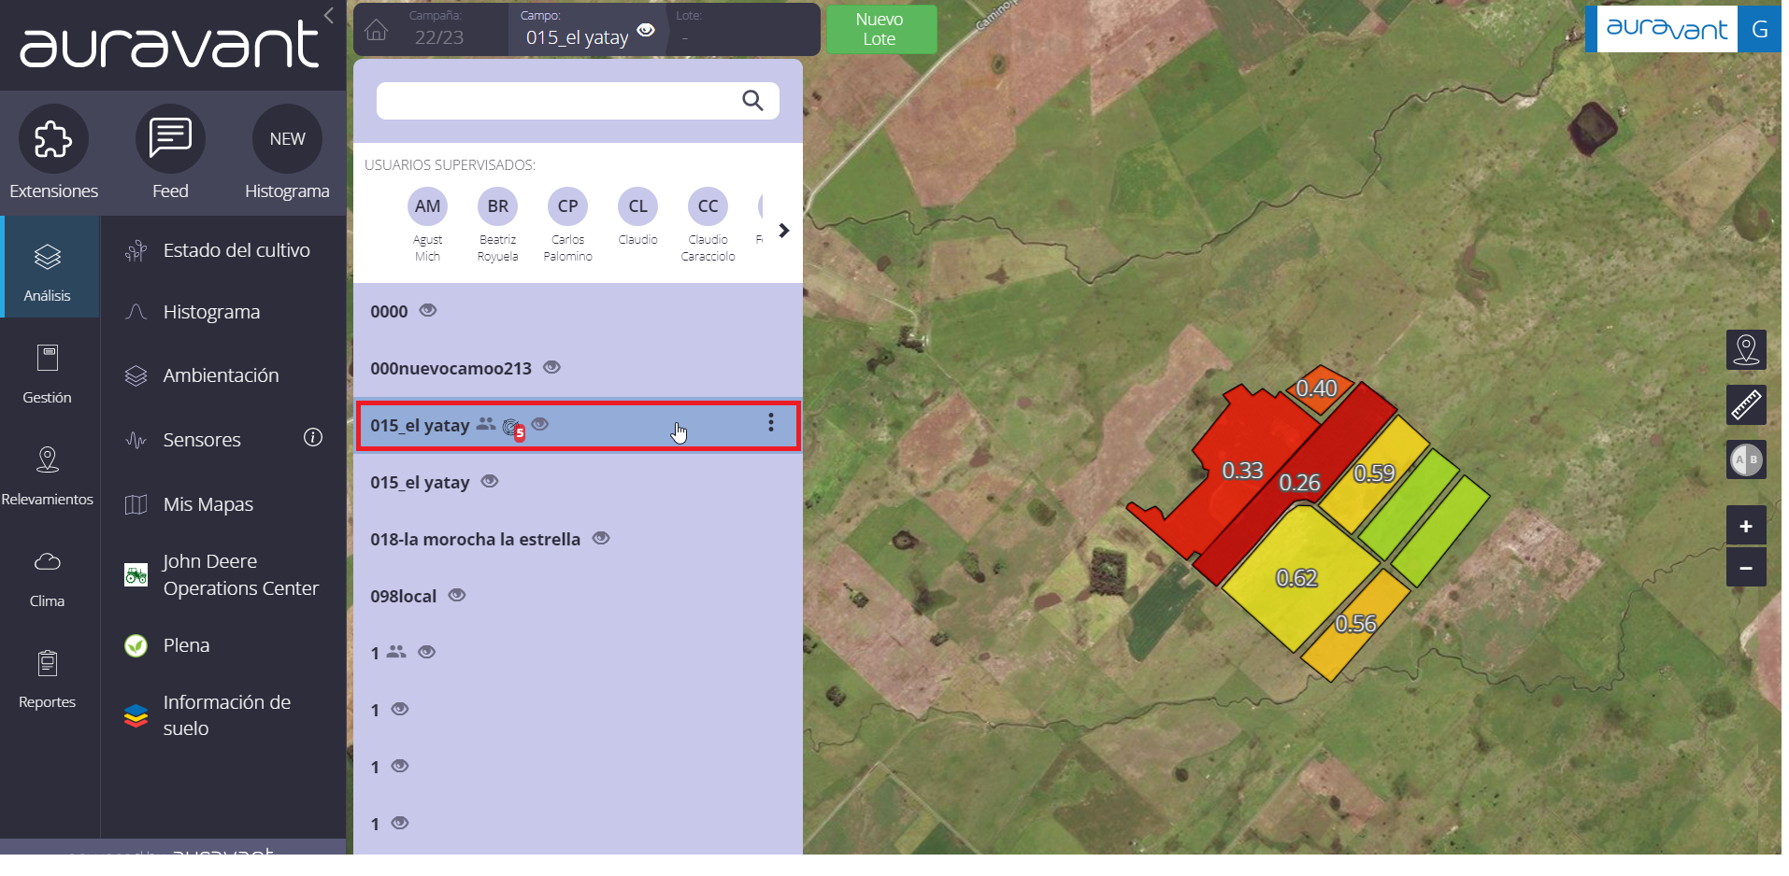This screenshot has height=876, width=1789.
Task: Click the home icon in top bar
Action: (x=377, y=31)
